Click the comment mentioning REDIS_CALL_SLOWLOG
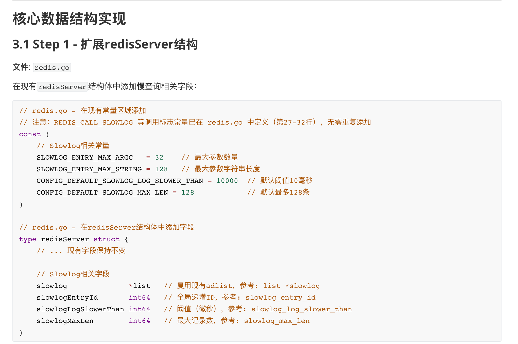This screenshot has width=518, height=344. 195,123
